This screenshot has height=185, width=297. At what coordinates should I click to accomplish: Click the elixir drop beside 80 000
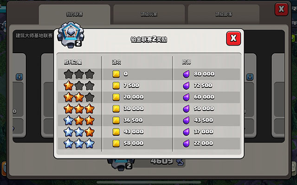pyautogui.click(x=186, y=74)
